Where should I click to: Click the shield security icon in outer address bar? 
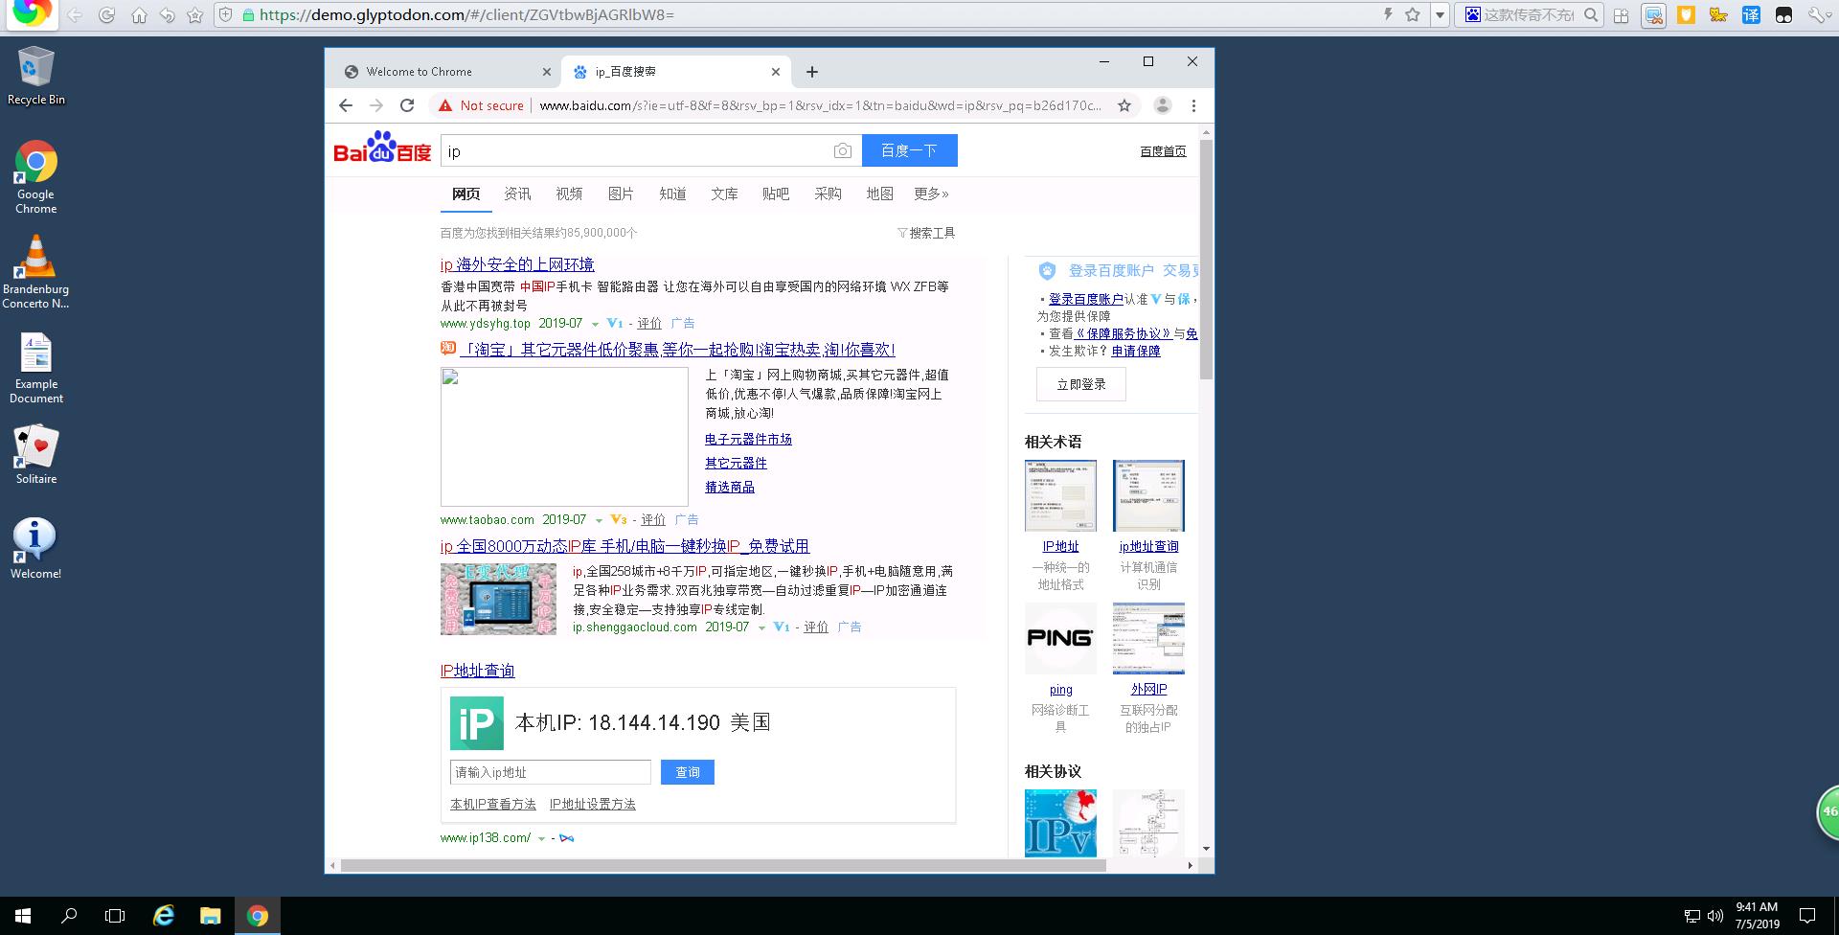click(x=226, y=14)
